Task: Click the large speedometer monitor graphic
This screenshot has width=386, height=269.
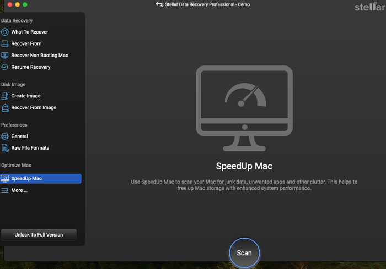Action: (244, 108)
